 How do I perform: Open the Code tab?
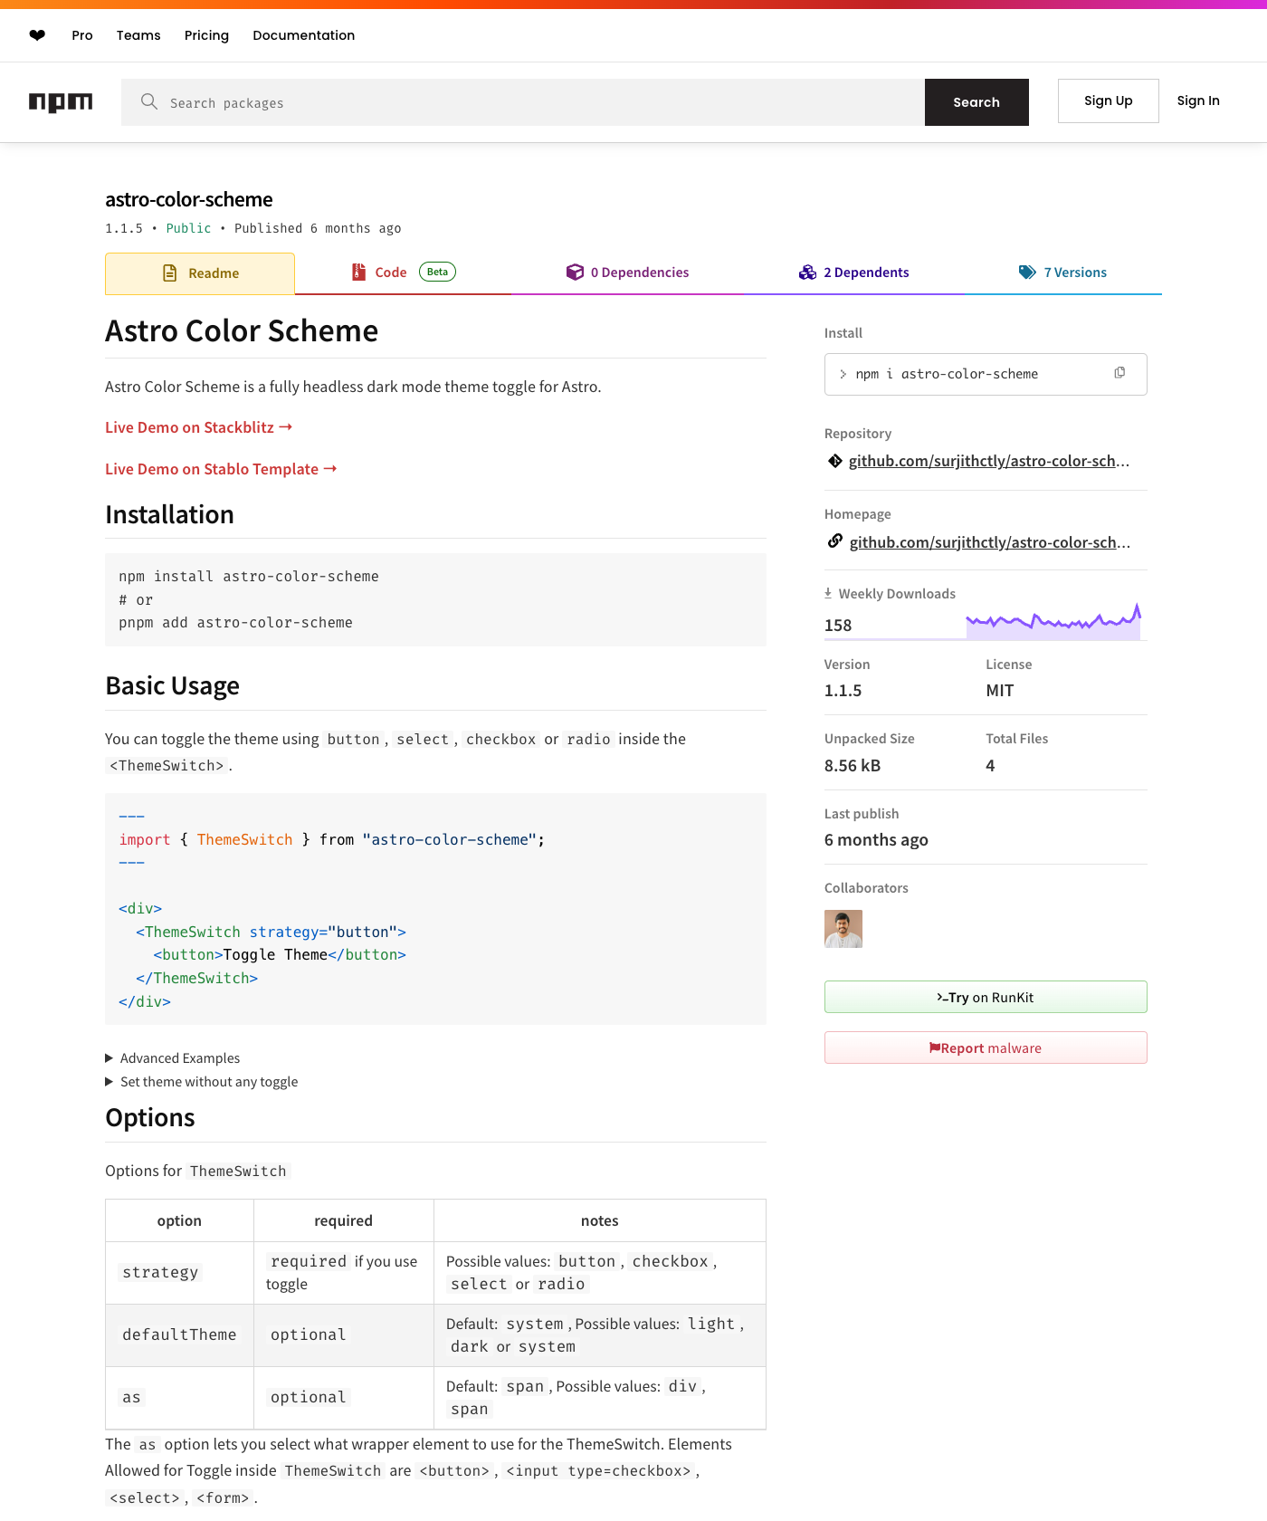point(403,272)
